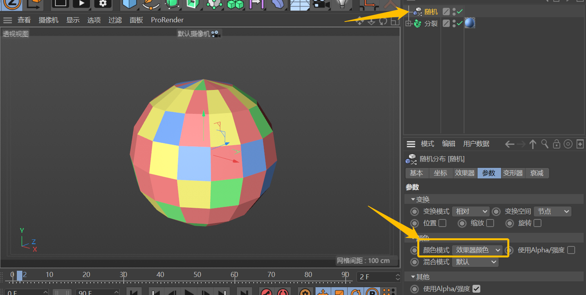Screen dimensions: 586x295
Task: Click the material sphere tag on 分裂
Action: 470,23
